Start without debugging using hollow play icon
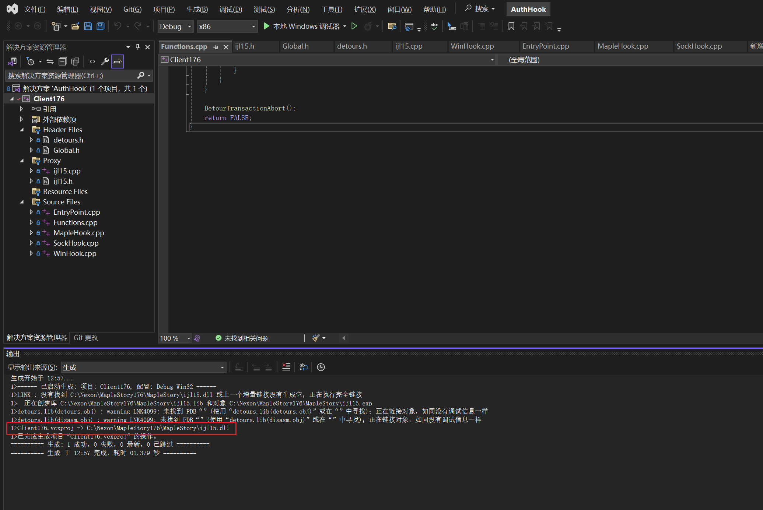The width and height of the screenshot is (763, 510). tap(354, 26)
